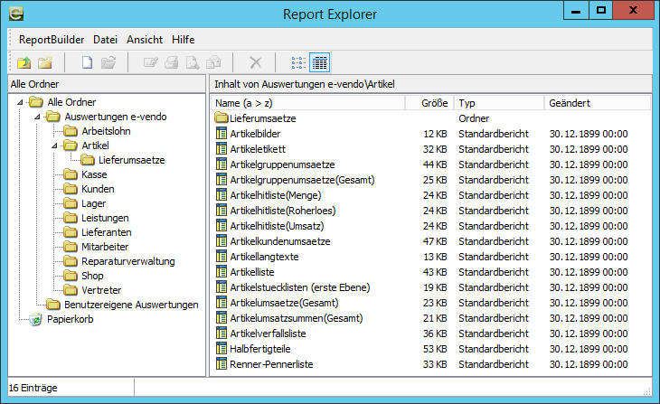Click the Alle Ordner root folder icon

tap(36, 102)
